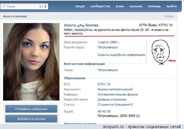Select the Физико-математический faculty link
The height and width of the screenshot is (129, 184).
click(x=115, y=89)
